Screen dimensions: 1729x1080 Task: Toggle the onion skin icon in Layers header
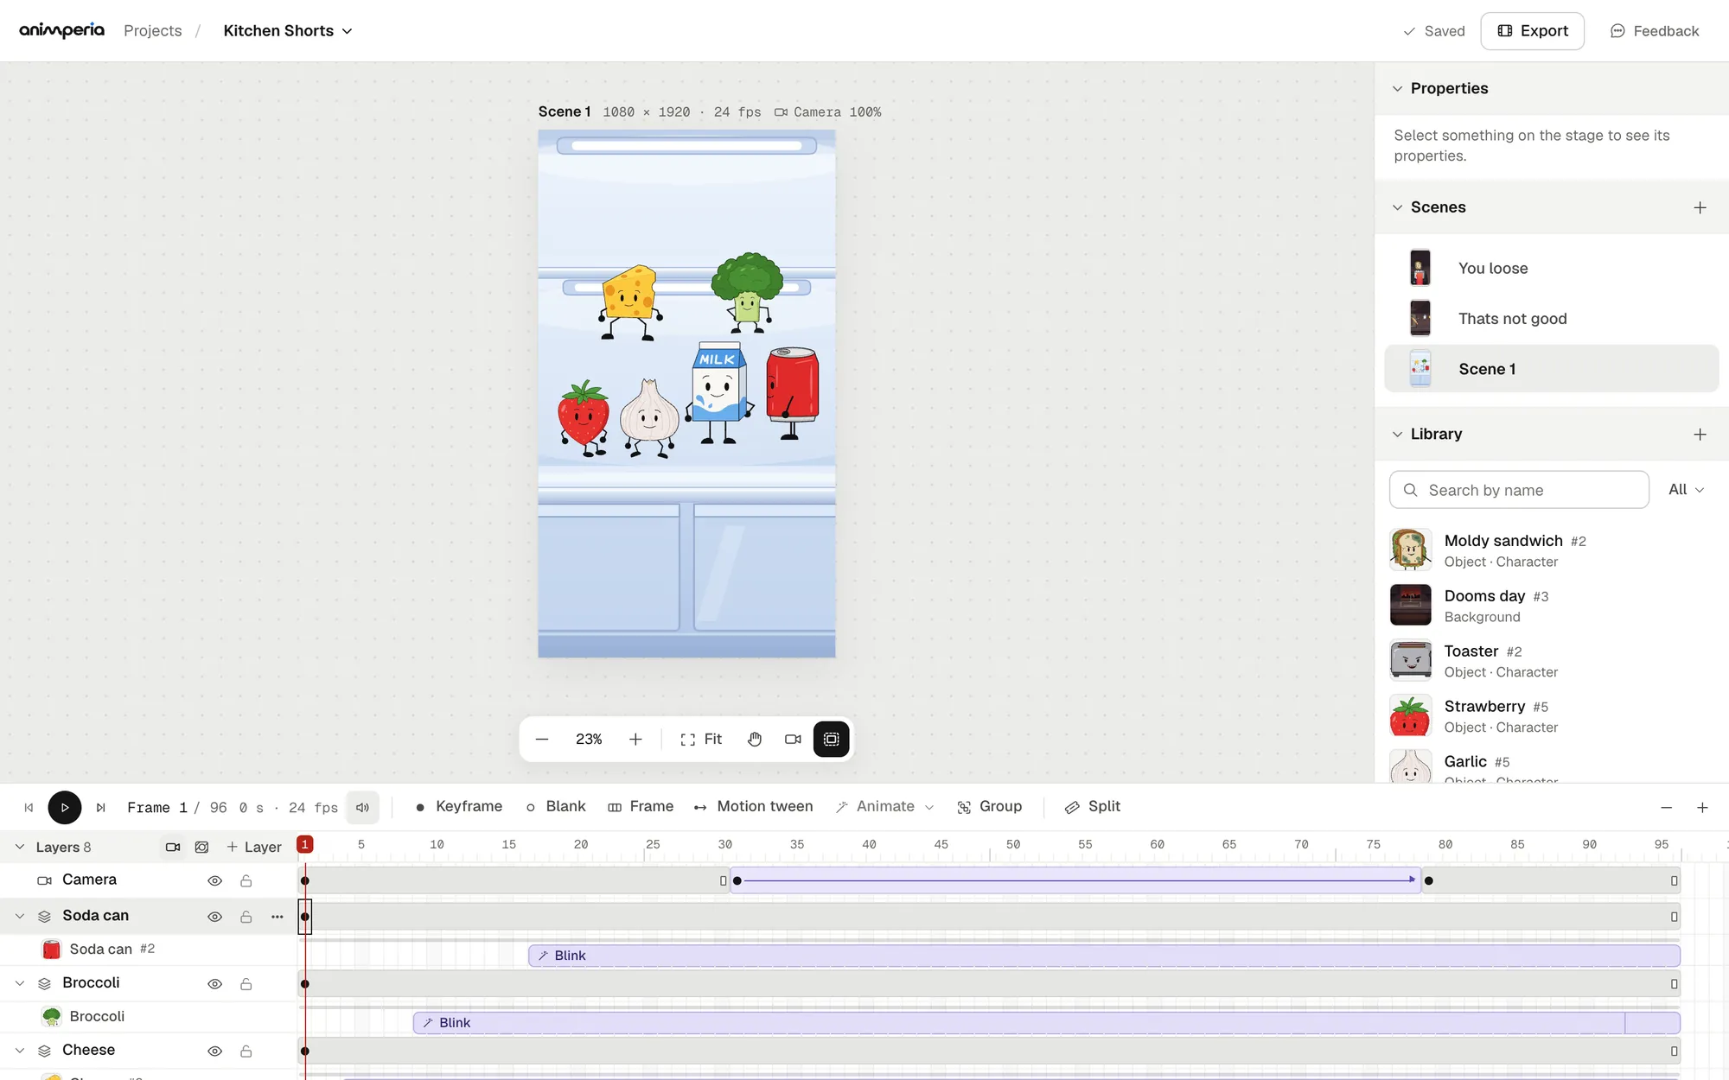pyautogui.click(x=201, y=847)
